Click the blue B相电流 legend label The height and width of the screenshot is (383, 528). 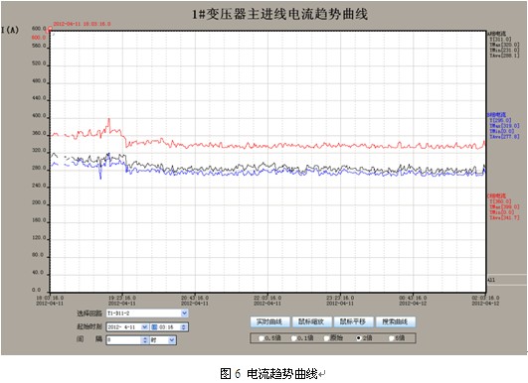[497, 115]
